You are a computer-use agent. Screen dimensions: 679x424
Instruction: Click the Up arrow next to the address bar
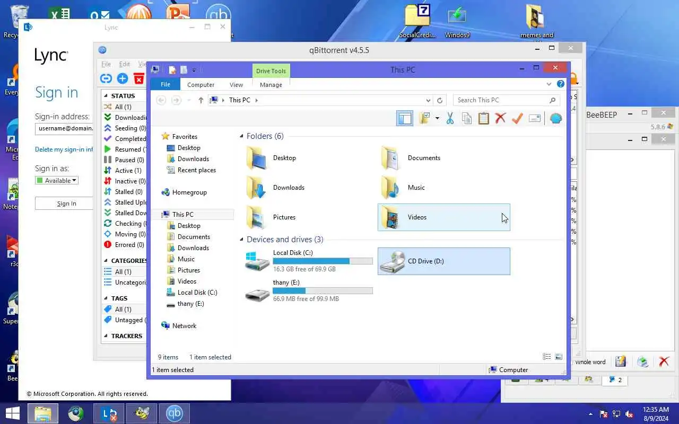[x=201, y=100]
